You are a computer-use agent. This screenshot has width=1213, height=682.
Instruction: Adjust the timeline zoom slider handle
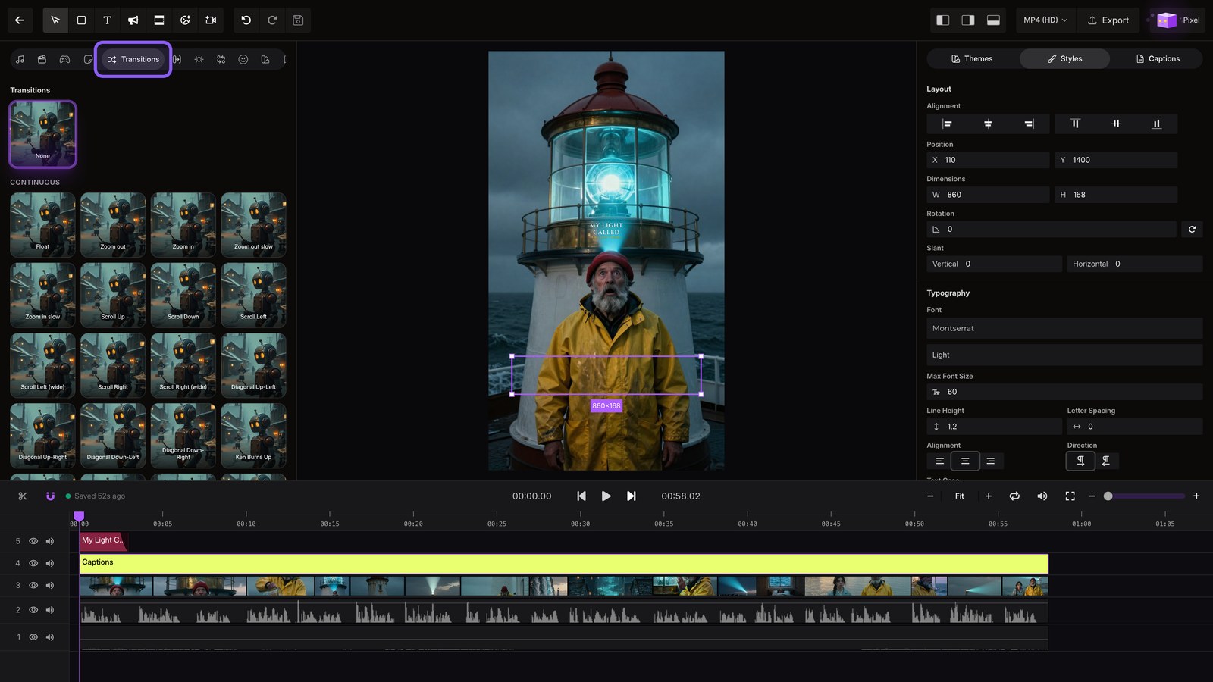coord(1108,496)
